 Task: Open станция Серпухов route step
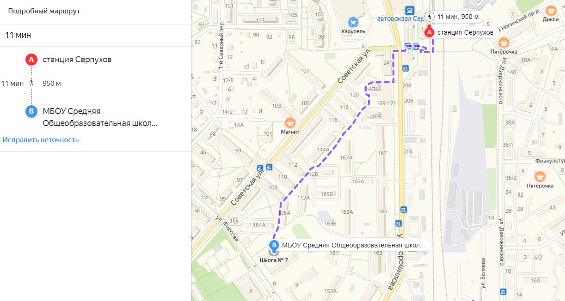tap(77, 60)
